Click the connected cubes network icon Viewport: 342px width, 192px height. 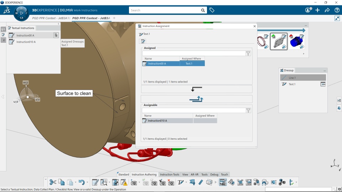pyautogui.click(x=282, y=182)
